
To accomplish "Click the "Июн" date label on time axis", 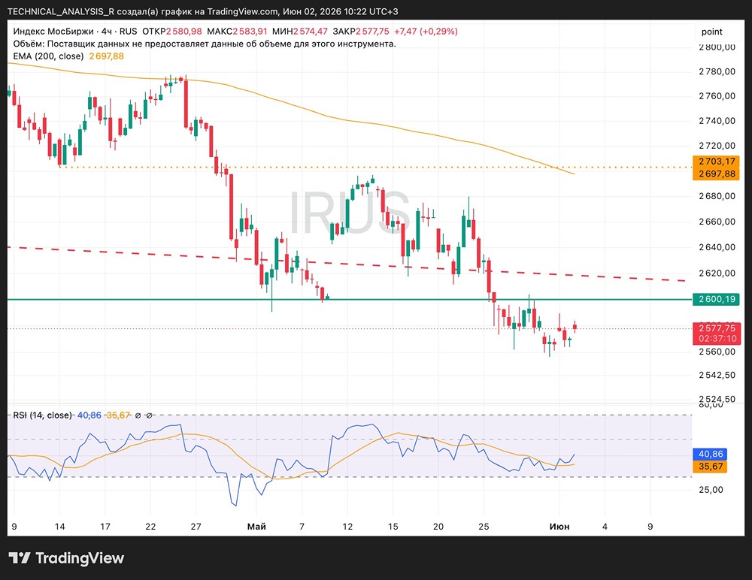I will pyautogui.click(x=559, y=527).
